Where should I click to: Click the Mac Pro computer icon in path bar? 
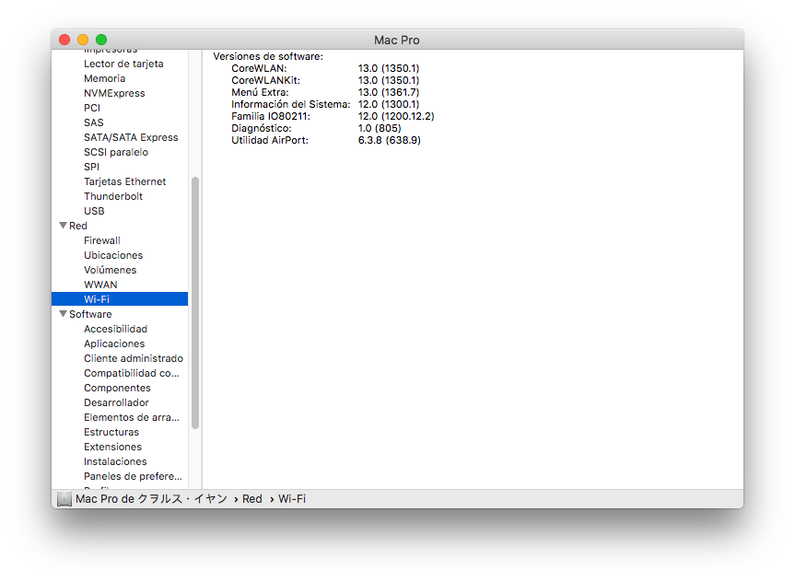click(64, 499)
